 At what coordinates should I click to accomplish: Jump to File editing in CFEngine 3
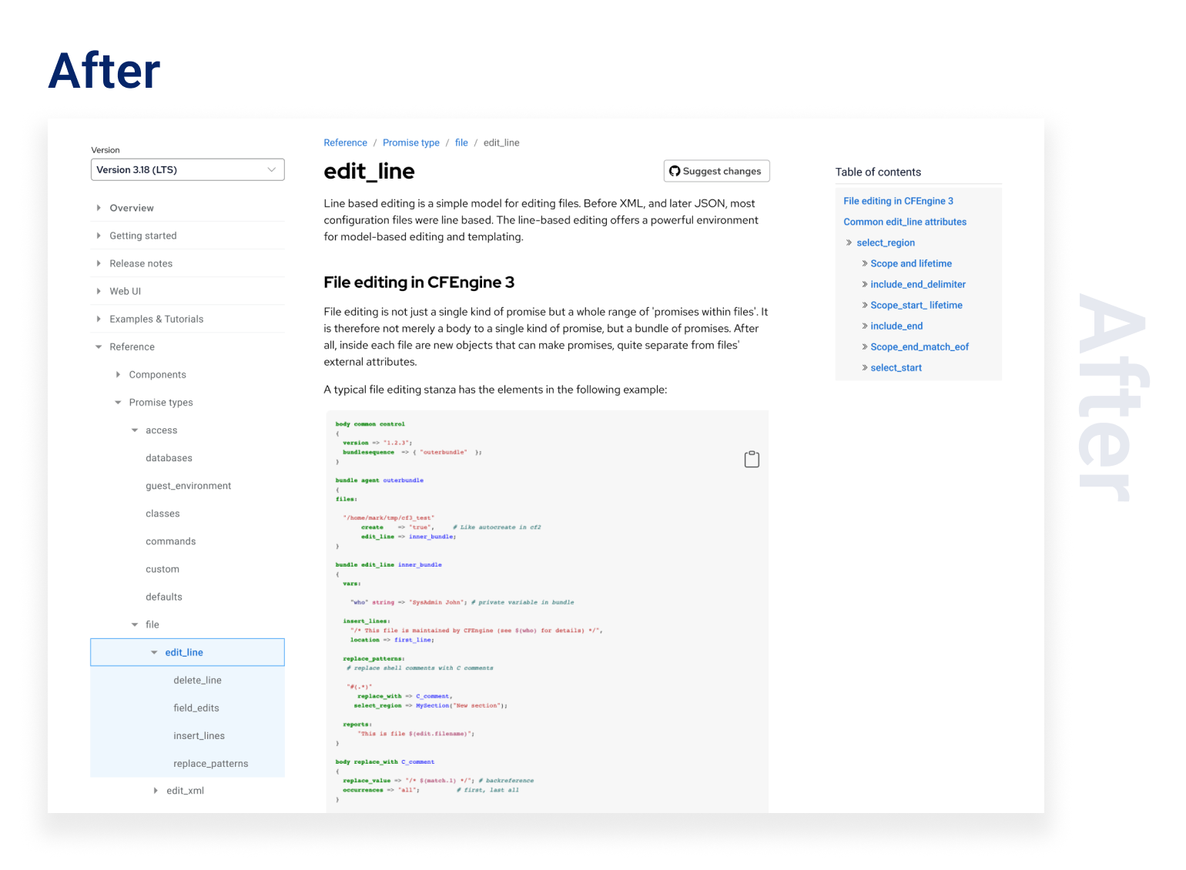click(898, 201)
